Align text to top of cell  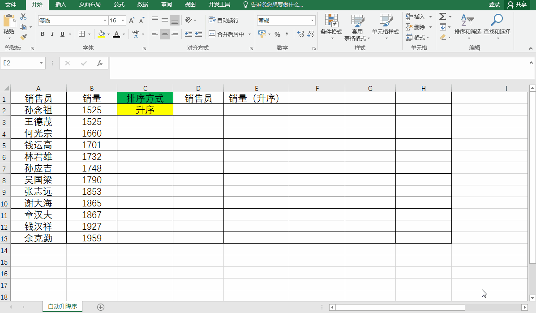155,20
